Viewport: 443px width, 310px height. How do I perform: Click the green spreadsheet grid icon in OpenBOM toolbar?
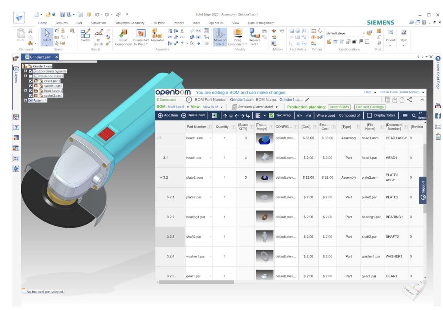click(214, 115)
